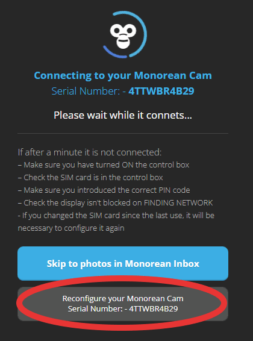Click the If after a minute troubleshooting heading
The width and height of the screenshot is (253, 341).
pyautogui.click(x=90, y=152)
